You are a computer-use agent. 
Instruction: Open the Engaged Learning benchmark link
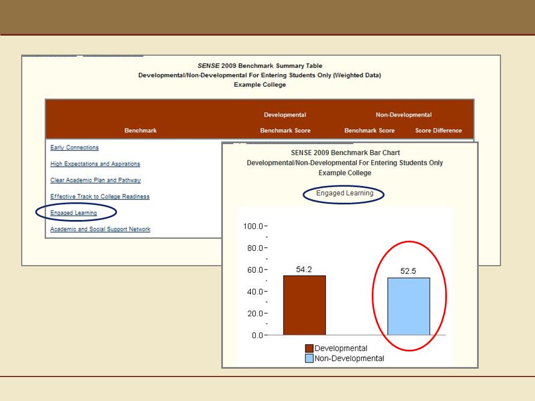click(74, 213)
